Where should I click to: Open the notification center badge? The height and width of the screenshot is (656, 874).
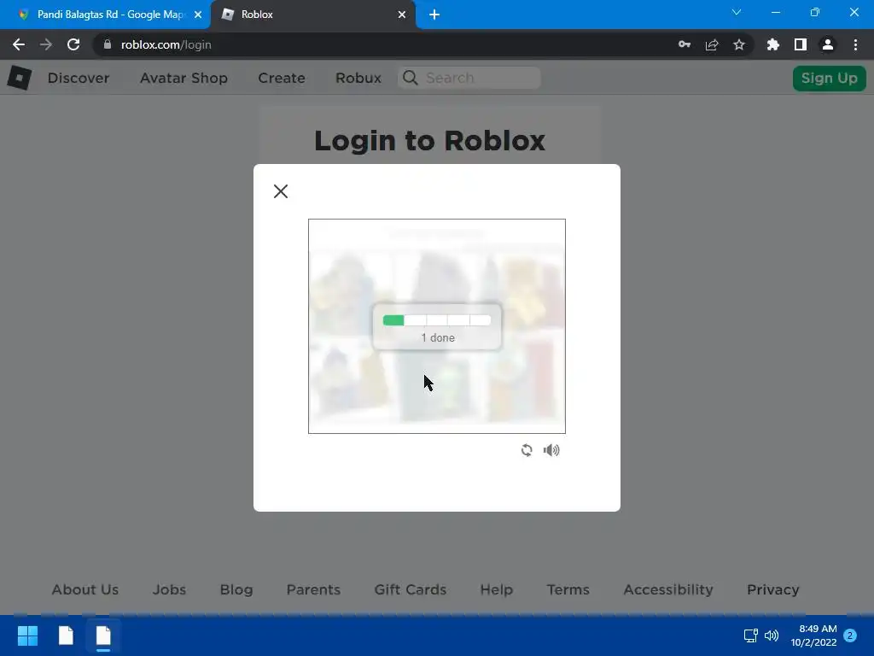click(850, 635)
